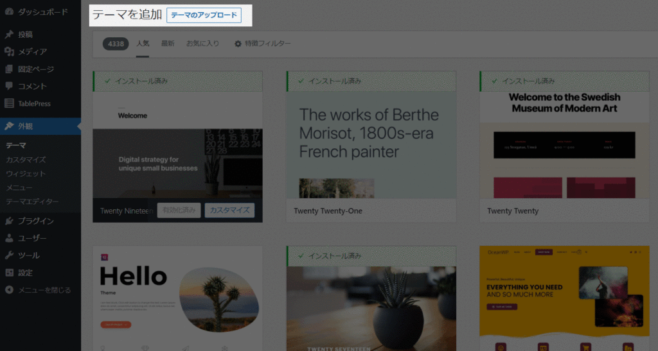Open テーマエディター submenu link
658x351 pixels.
(x=32, y=201)
